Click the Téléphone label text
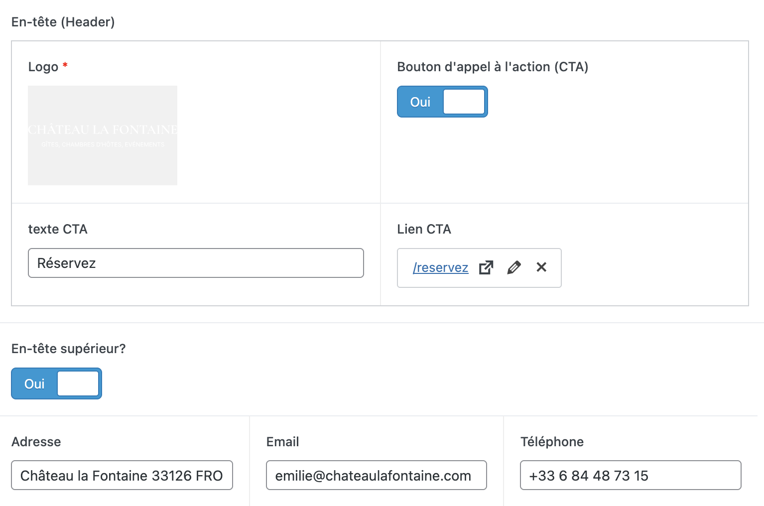 coord(552,442)
